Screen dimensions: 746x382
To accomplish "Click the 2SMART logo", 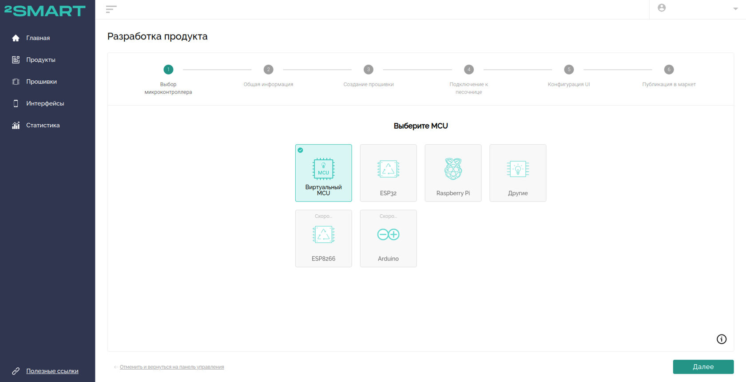I will point(45,11).
